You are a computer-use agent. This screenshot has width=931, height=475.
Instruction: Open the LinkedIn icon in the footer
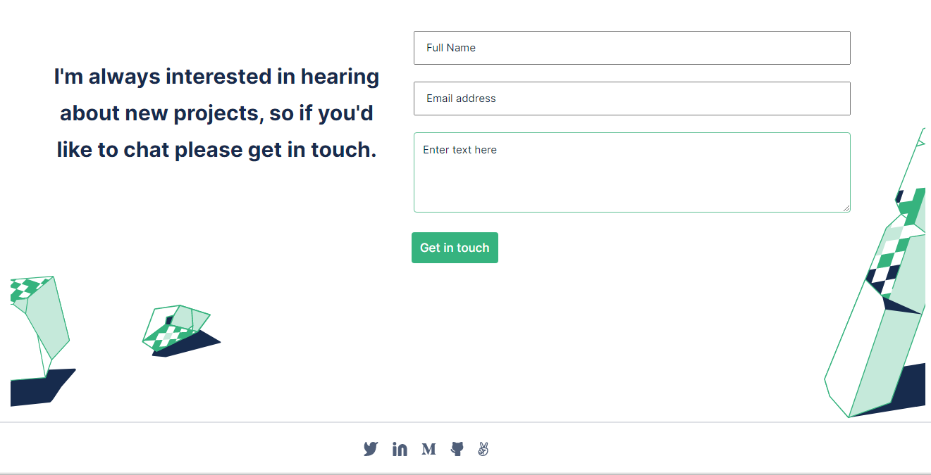tap(400, 448)
